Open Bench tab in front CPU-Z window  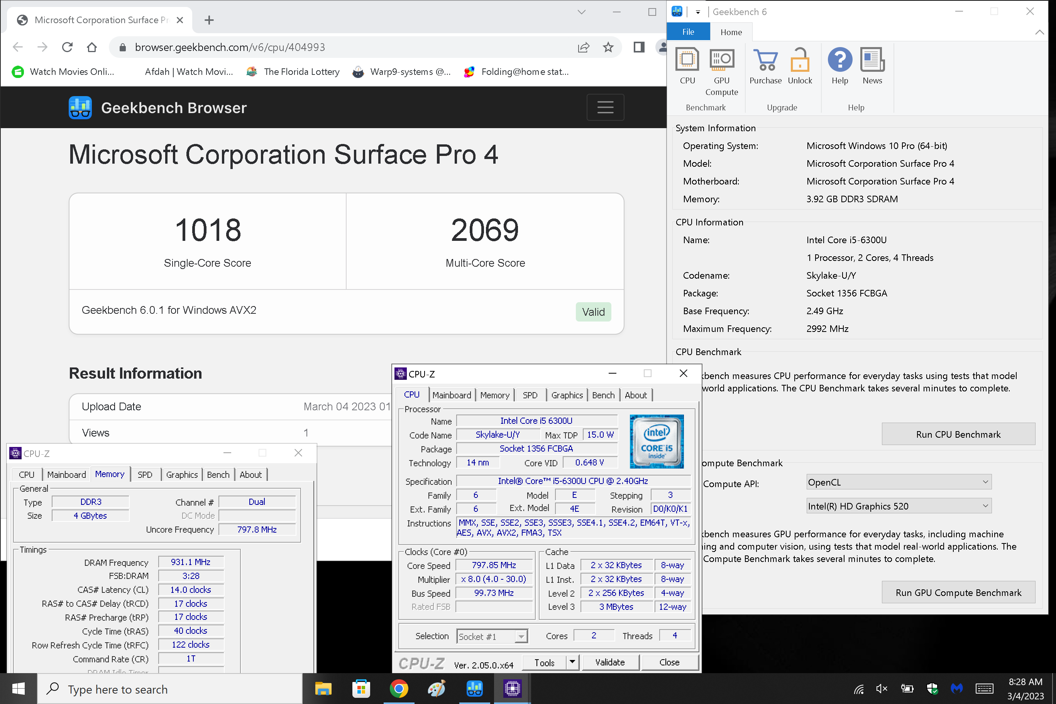click(603, 395)
